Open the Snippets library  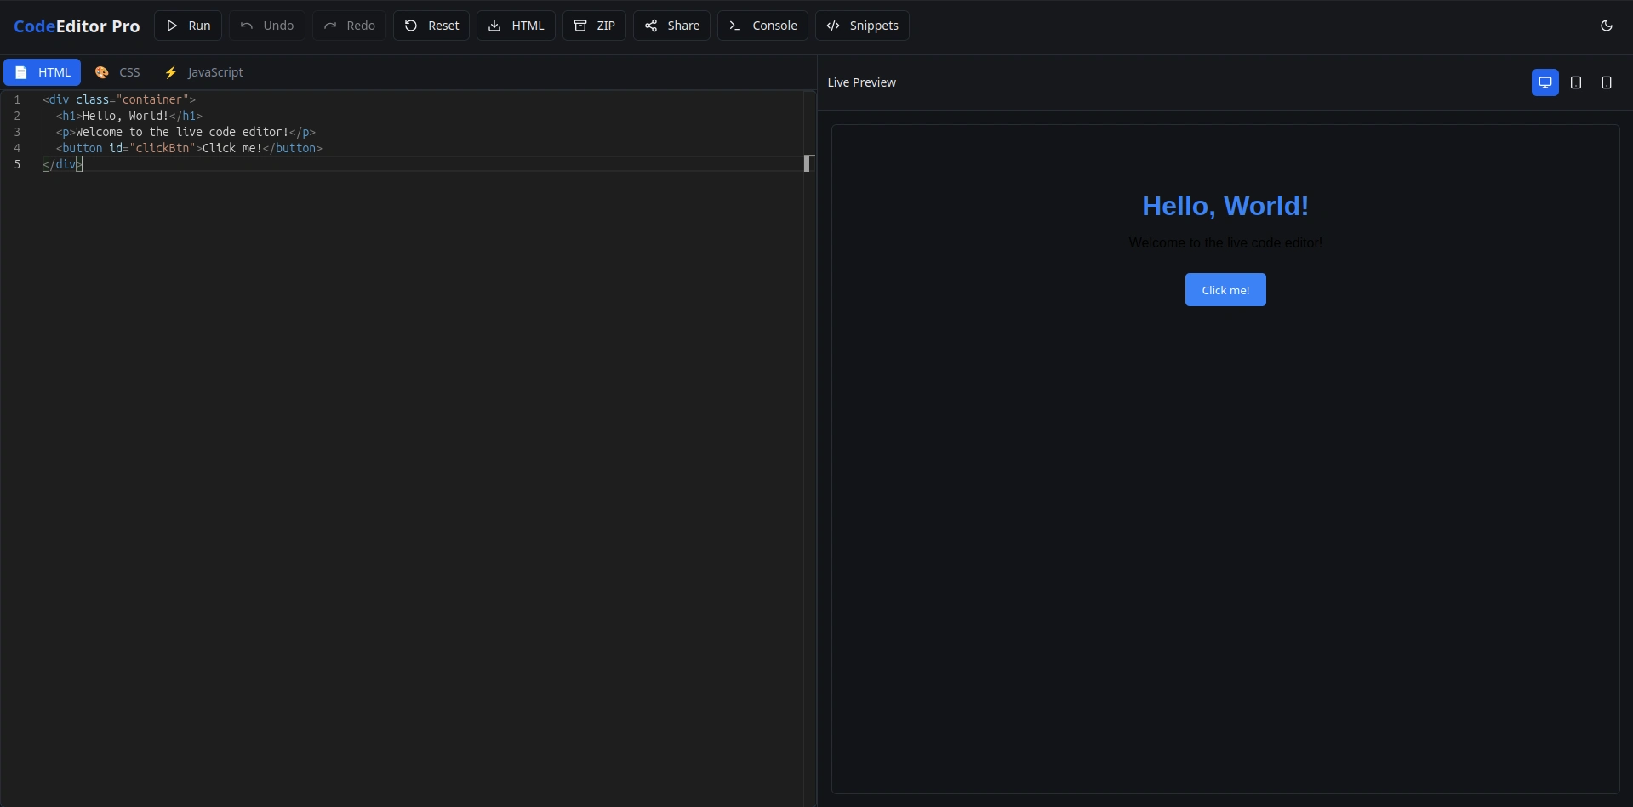(862, 26)
